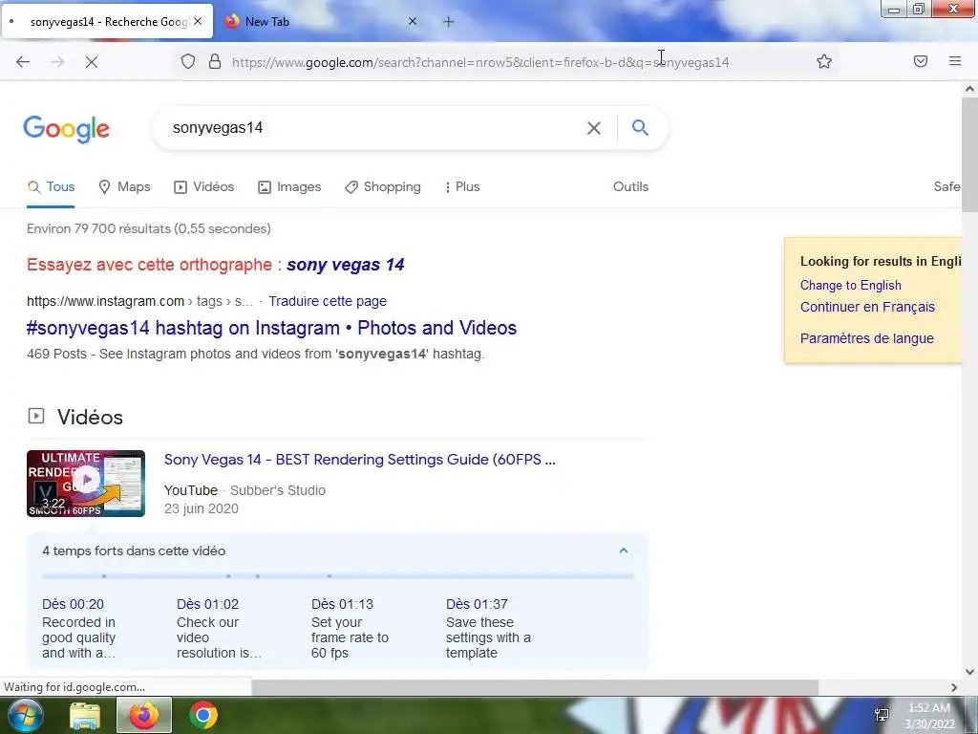The image size is (978, 734).
Task: Open a new tab with plus button
Action: pyautogui.click(x=449, y=22)
